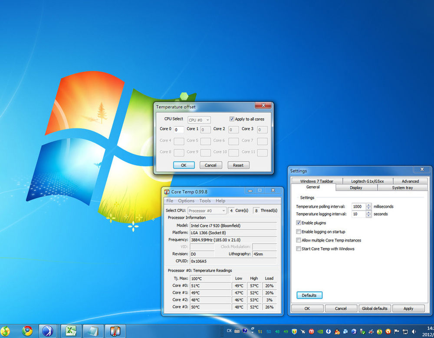Click the CH language indicator in the tray
434x338 pixels.
pos(229,331)
